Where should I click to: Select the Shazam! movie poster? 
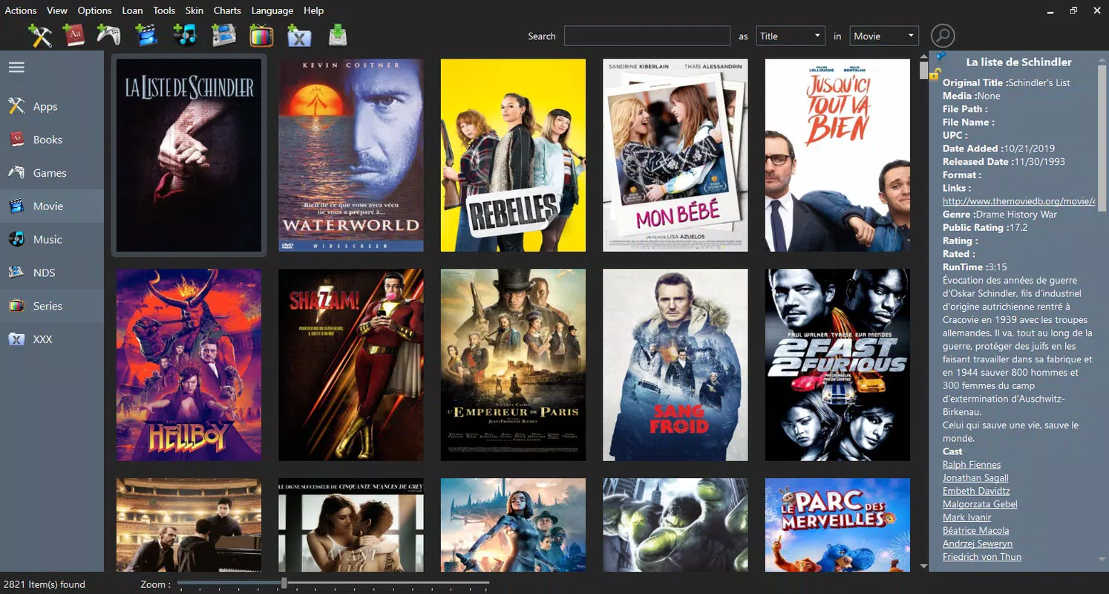tap(351, 365)
